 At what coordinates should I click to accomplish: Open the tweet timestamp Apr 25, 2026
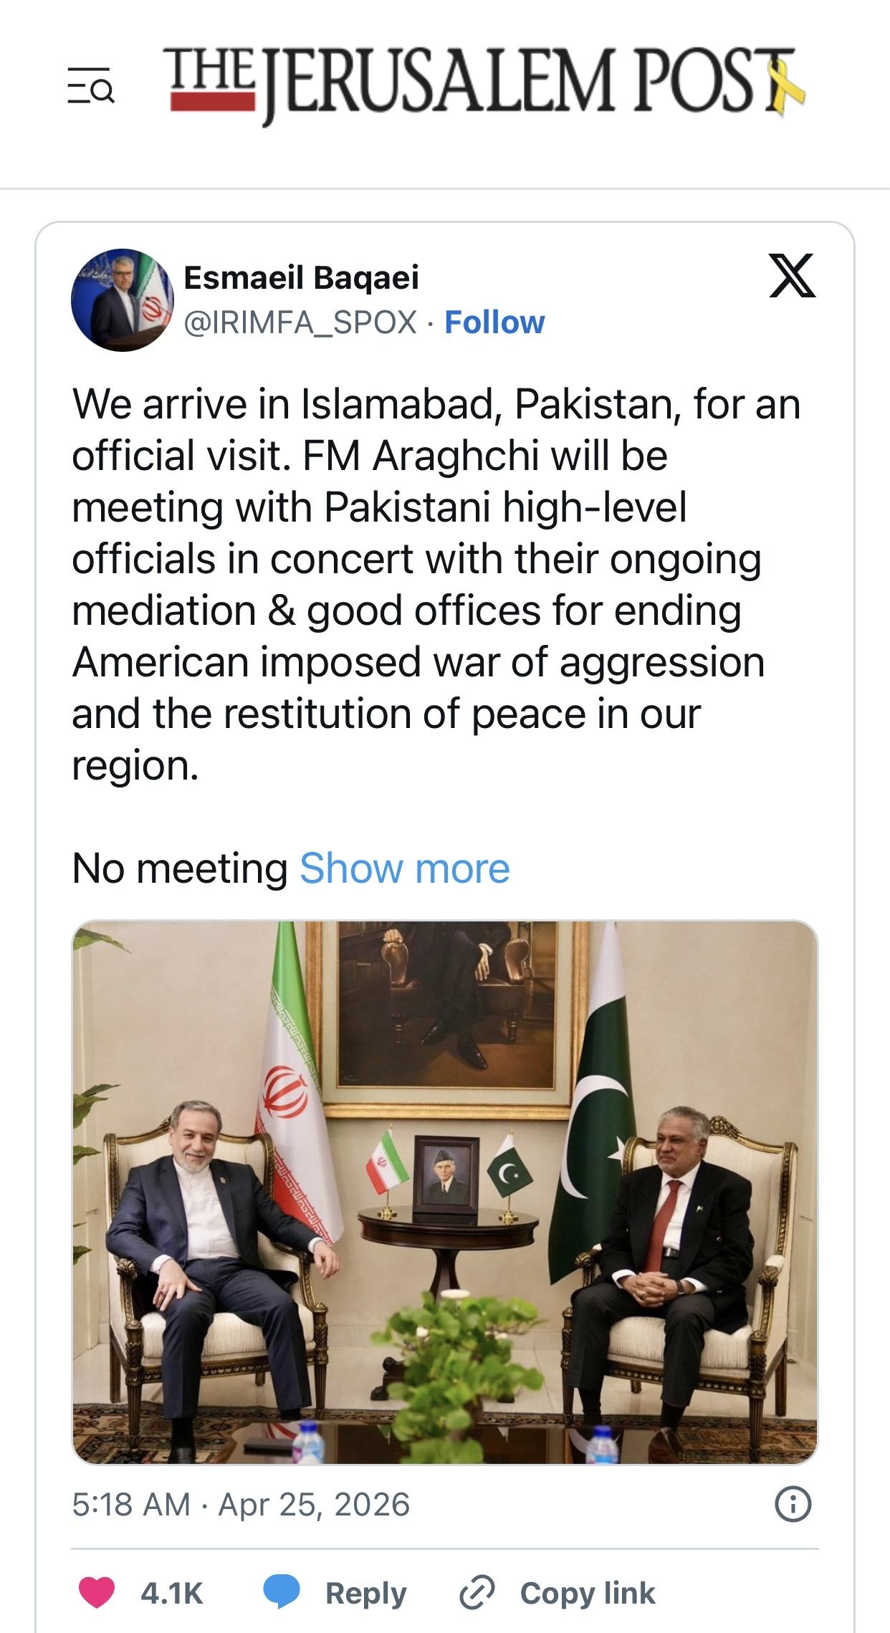[x=314, y=1504]
